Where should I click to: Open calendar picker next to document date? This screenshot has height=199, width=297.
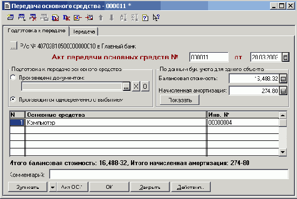[x=286, y=57]
